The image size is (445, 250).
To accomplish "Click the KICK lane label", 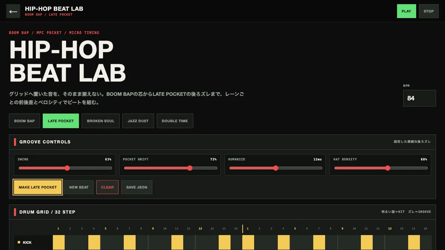I will pos(27,243).
